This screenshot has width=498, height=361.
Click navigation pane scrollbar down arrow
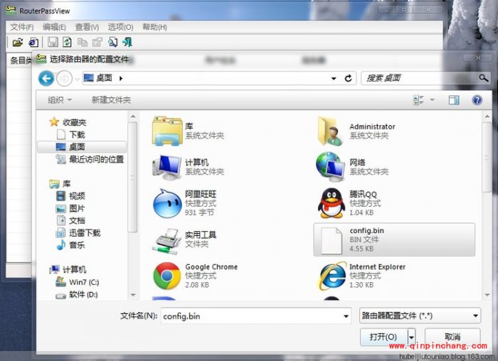133,295
